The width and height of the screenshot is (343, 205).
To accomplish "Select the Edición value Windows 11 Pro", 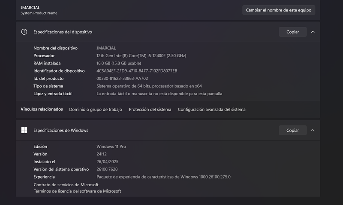I will [x=111, y=146].
